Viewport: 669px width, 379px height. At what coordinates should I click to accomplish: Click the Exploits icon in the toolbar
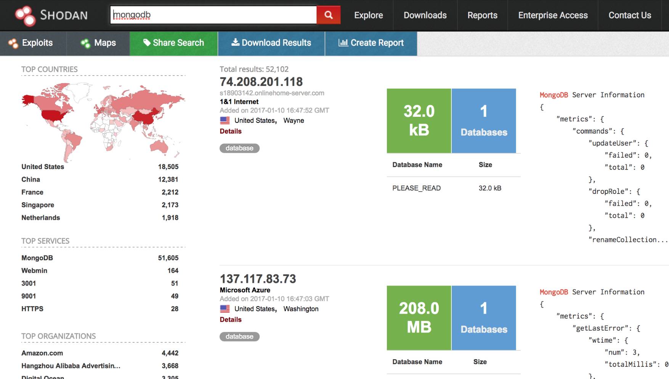[13, 43]
